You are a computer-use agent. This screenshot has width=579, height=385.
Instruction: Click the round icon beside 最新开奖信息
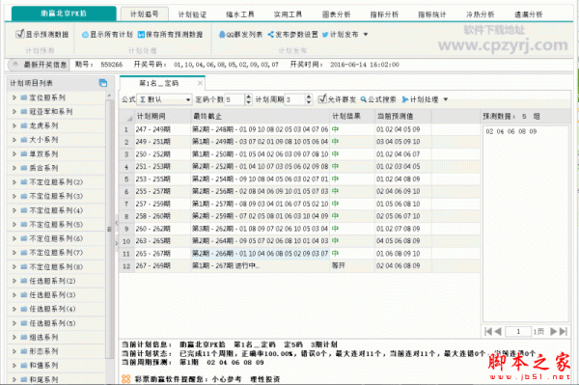click(x=15, y=65)
